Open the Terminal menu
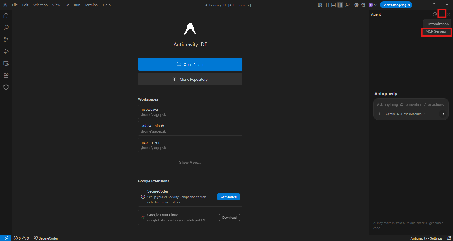Image resolution: width=453 pixels, height=241 pixels. point(91,5)
